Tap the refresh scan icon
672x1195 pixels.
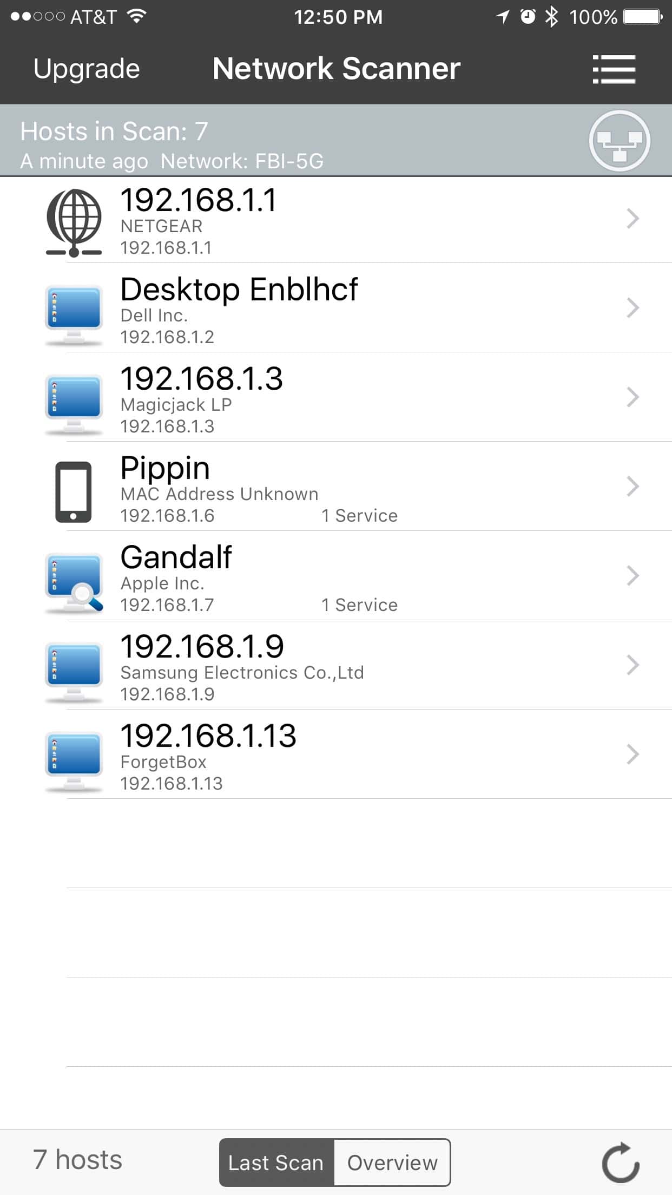point(620,1163)
